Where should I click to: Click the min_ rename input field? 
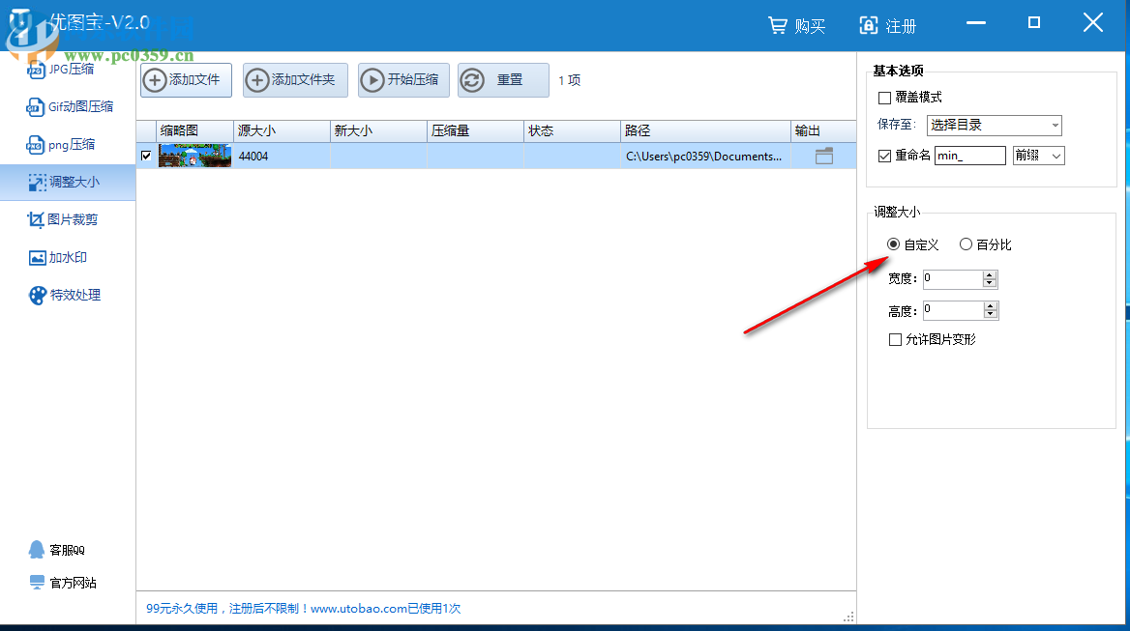point(970,156)
